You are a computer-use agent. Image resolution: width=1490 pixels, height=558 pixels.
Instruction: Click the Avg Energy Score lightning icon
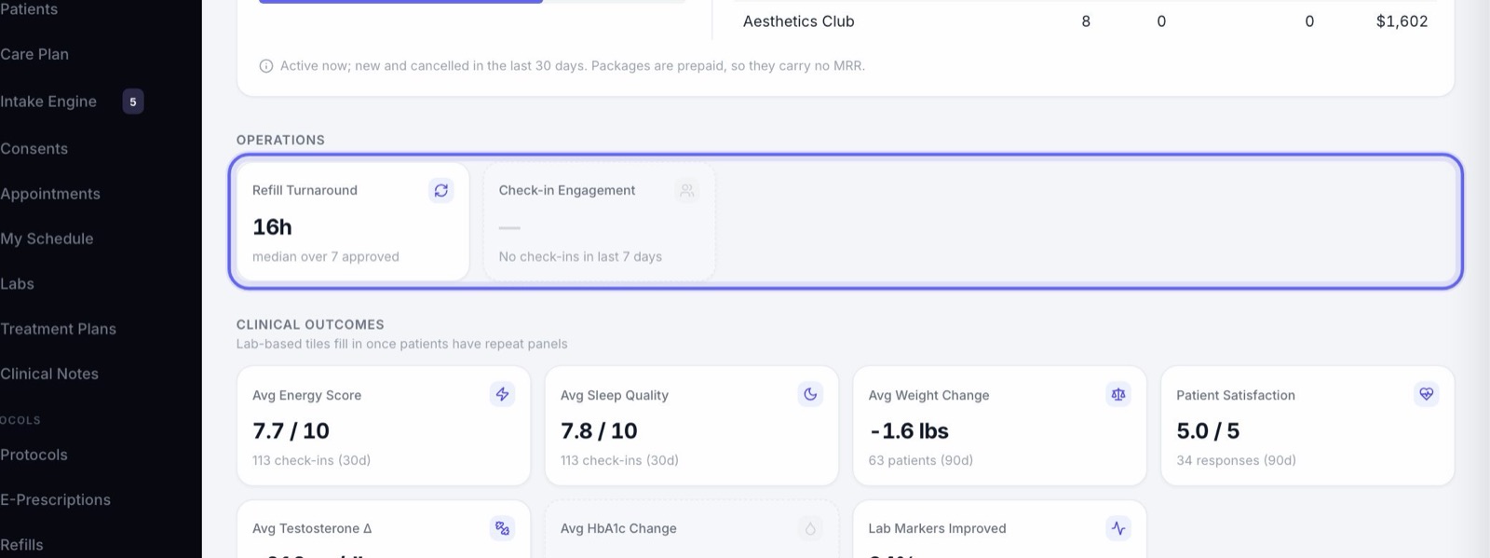coord(503,394)
